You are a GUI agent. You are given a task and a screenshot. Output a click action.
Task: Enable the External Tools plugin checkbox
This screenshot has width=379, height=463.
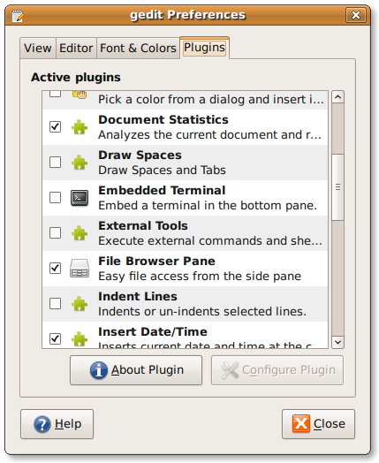click(x=55, y=232)
